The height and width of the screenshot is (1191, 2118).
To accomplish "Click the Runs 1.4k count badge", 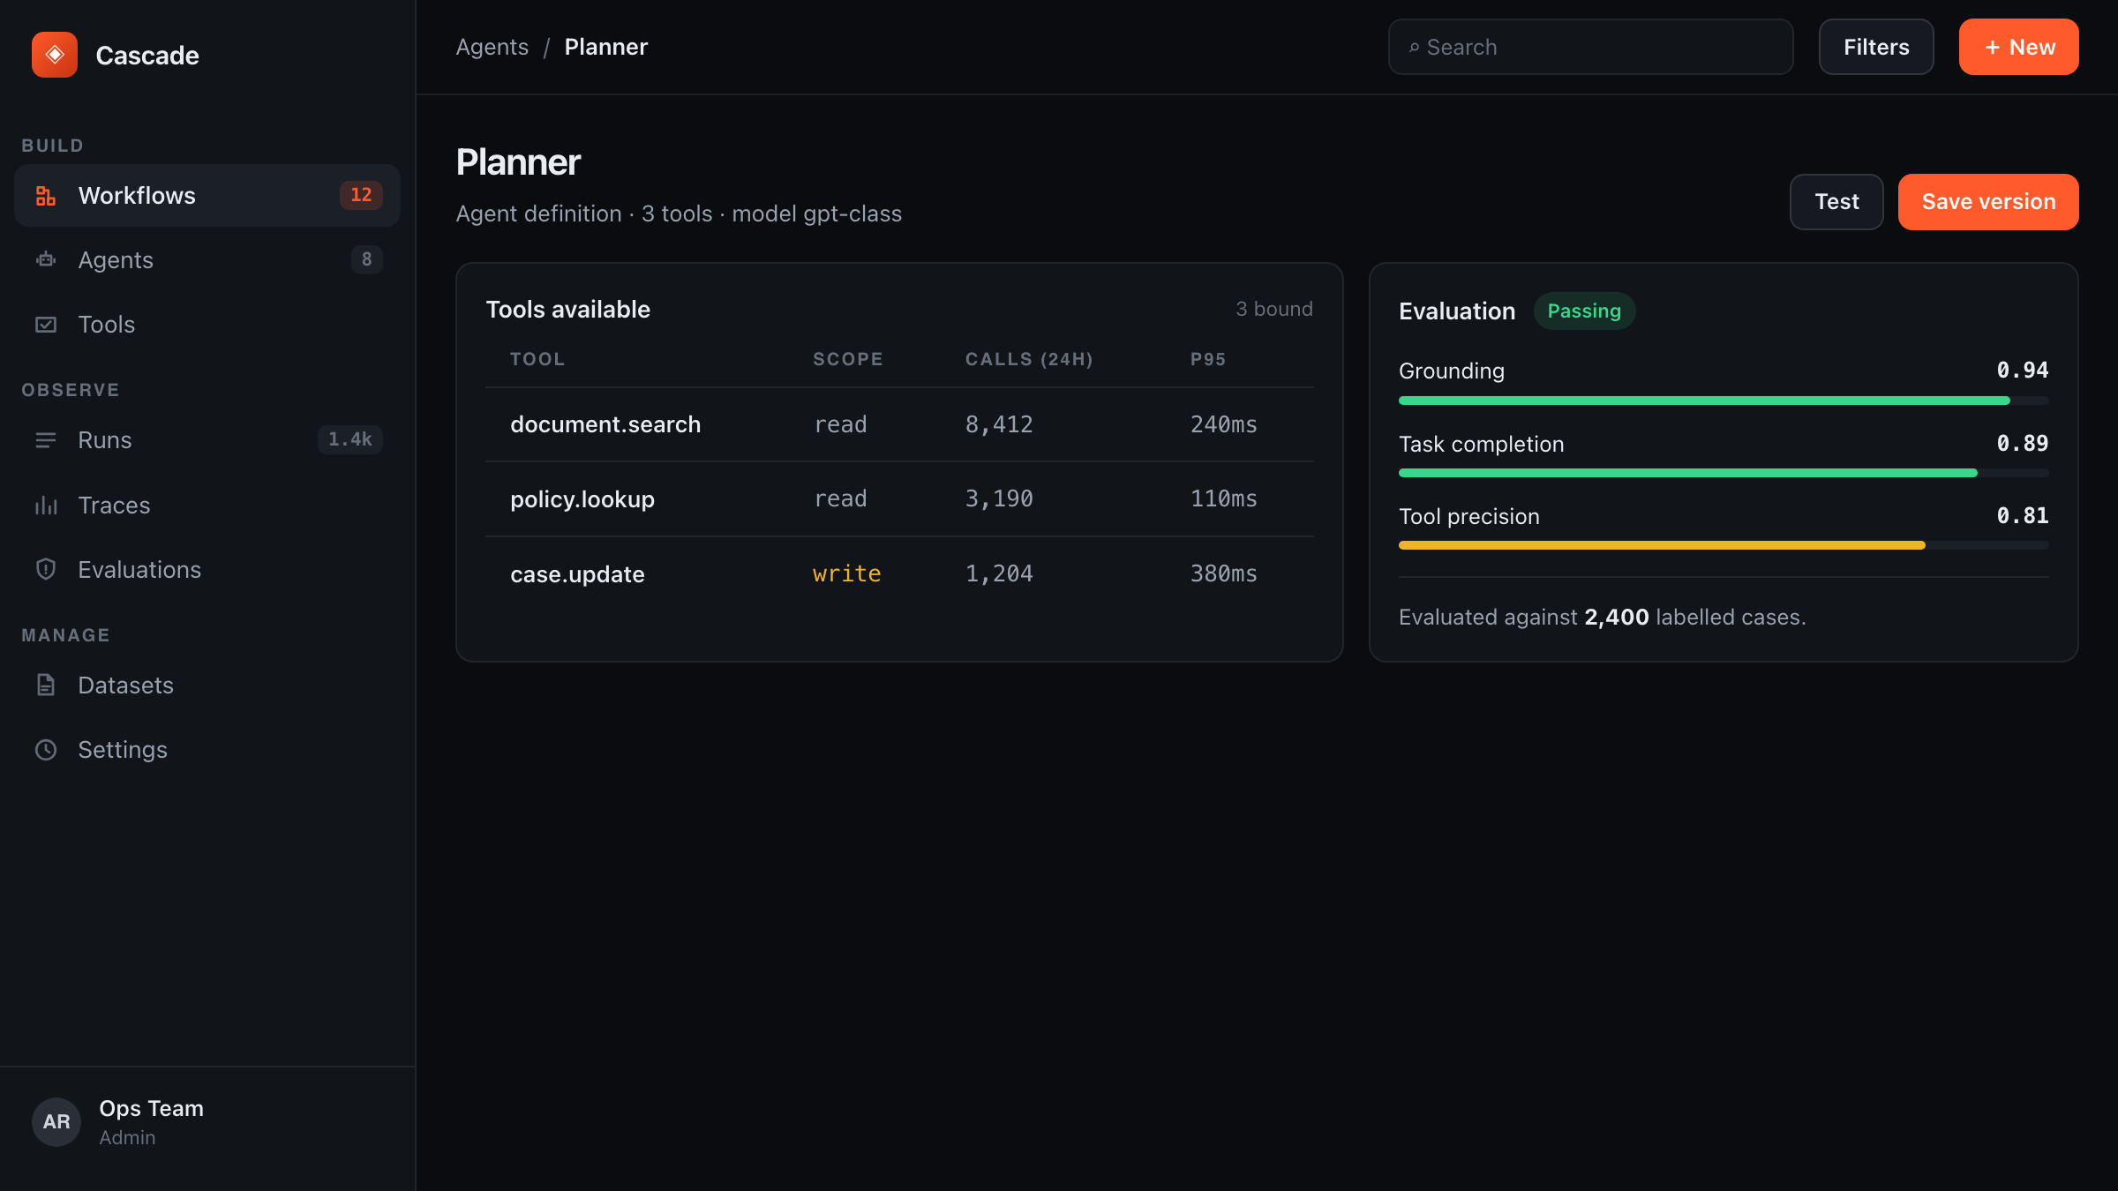I will [x=350, y=439].
